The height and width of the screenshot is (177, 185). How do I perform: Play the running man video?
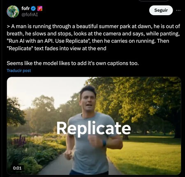[94, 126]
